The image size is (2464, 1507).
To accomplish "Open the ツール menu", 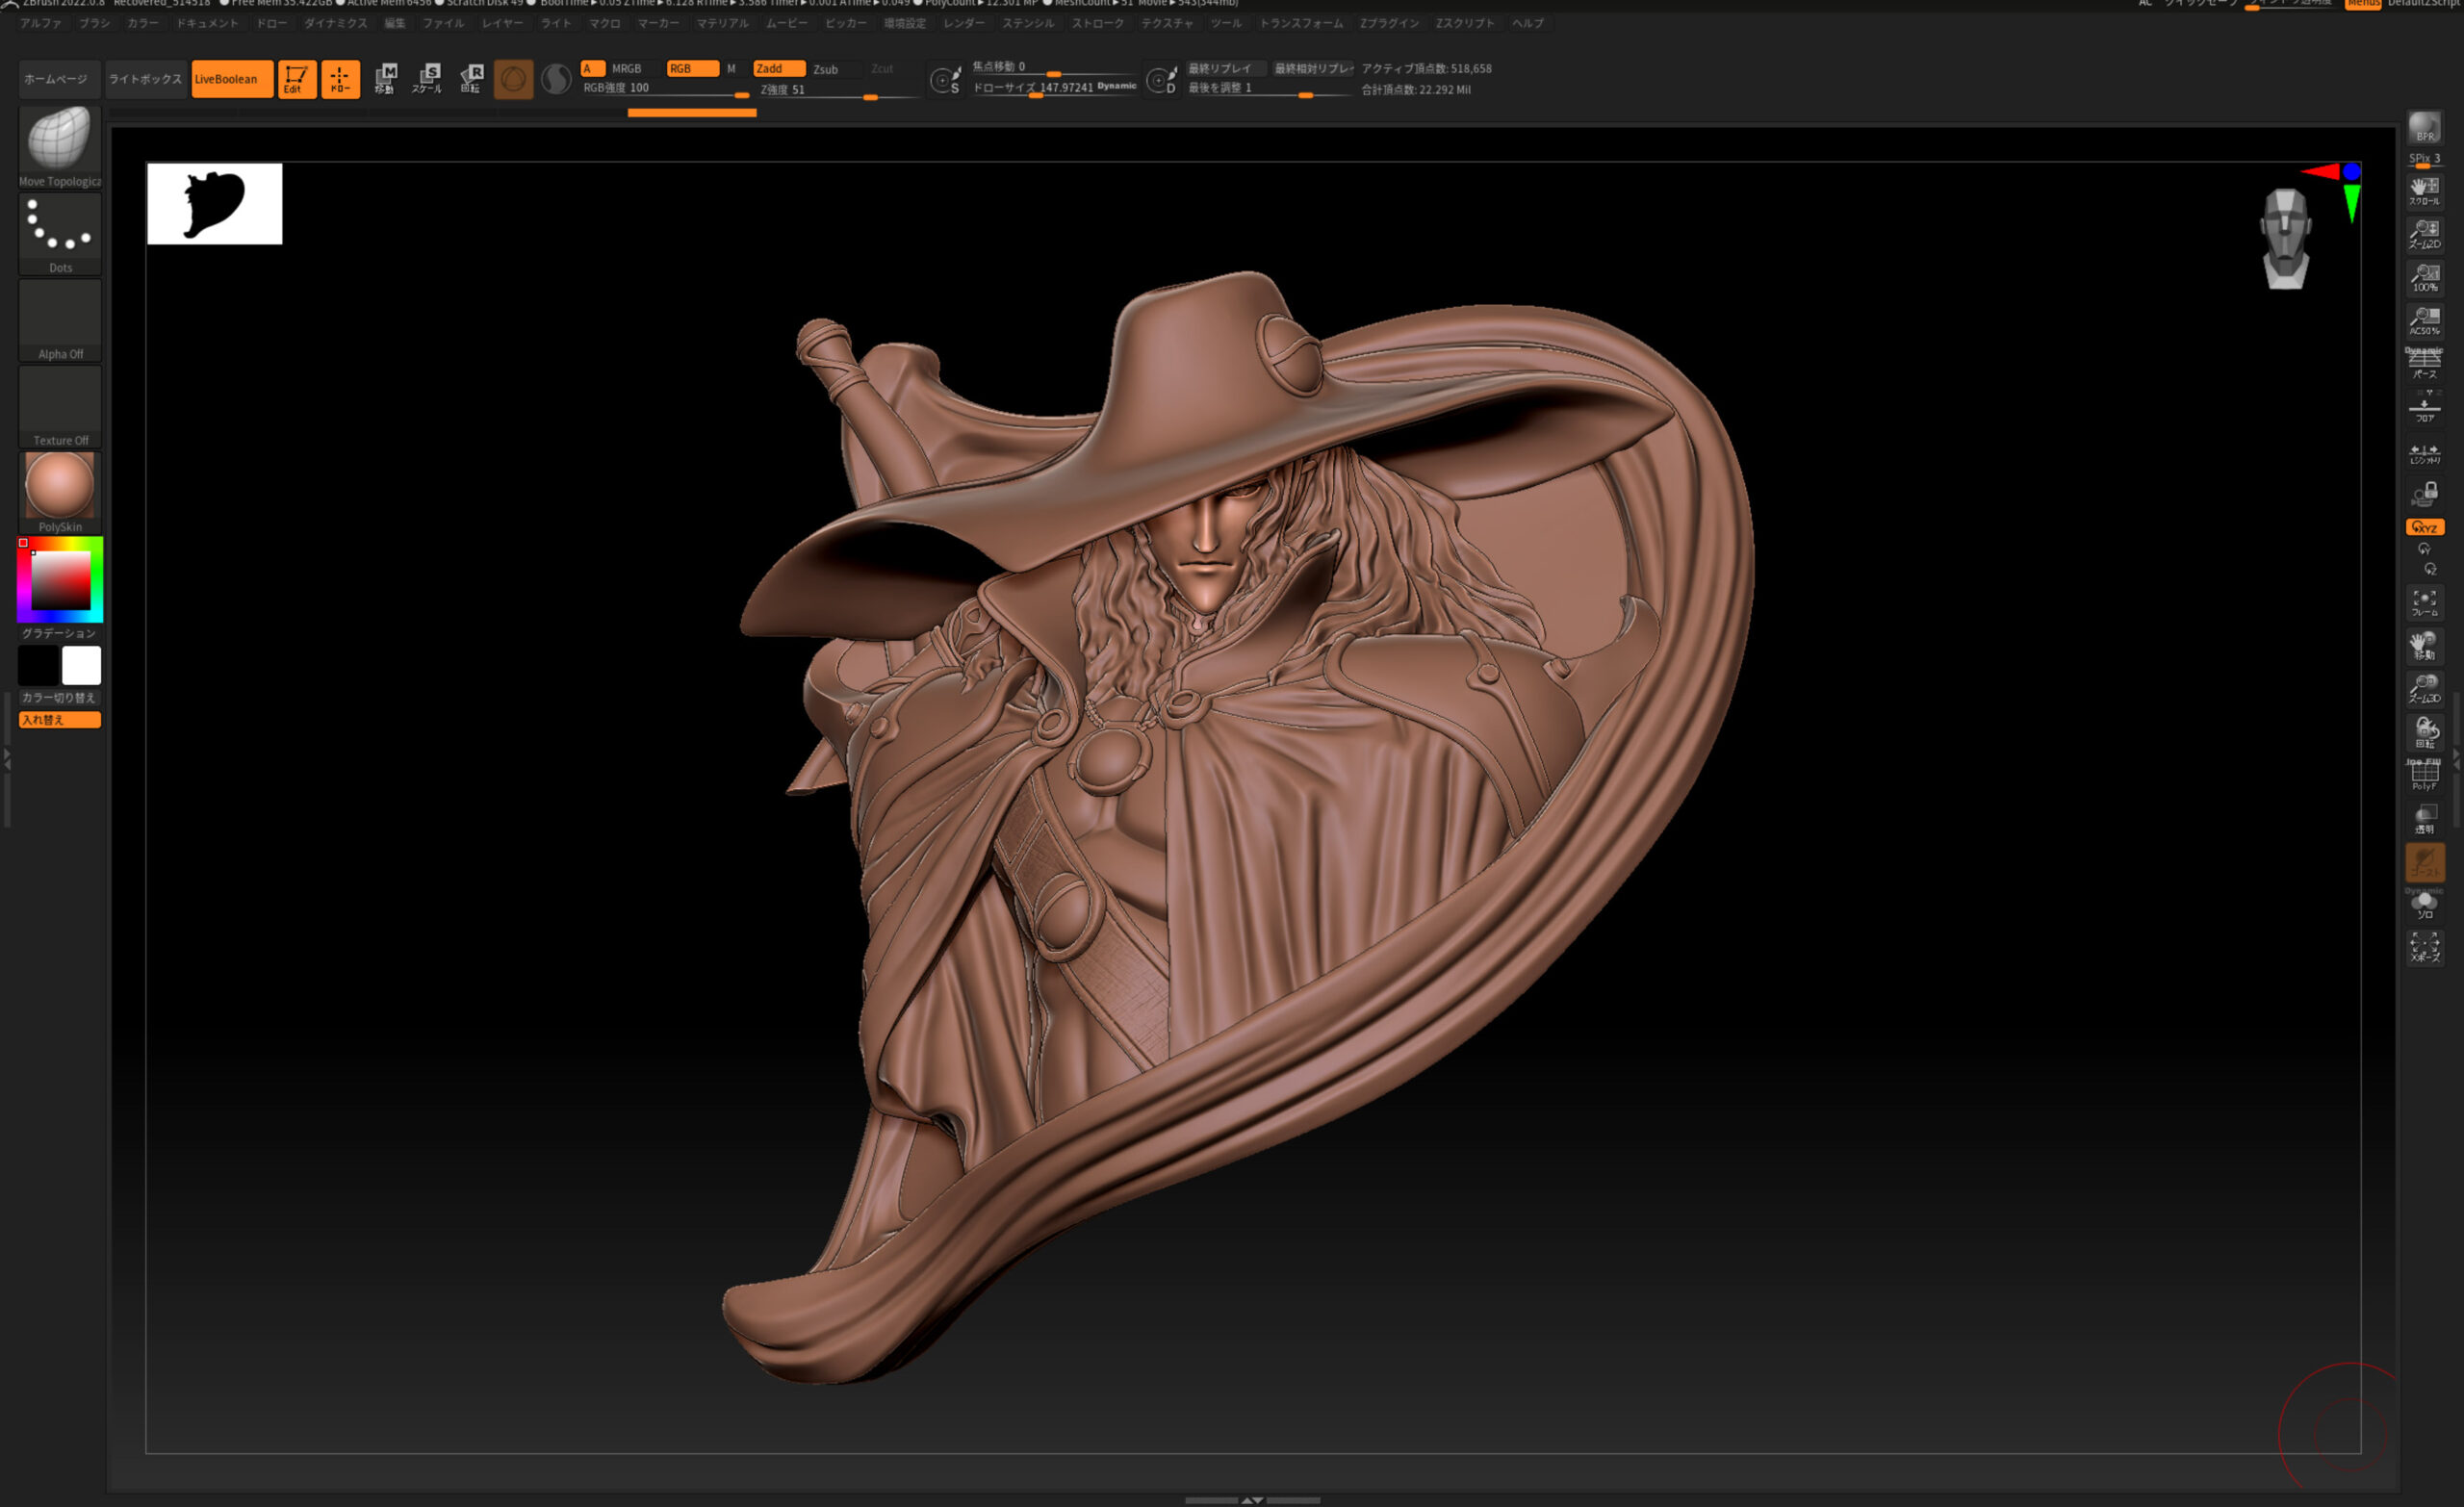I will (1226, 23).
